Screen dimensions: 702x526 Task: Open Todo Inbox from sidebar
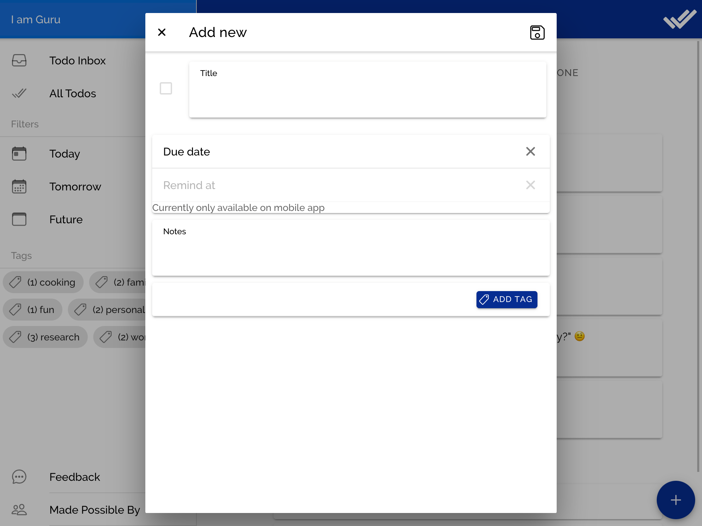pyautogui.click(x=77, y=61)
